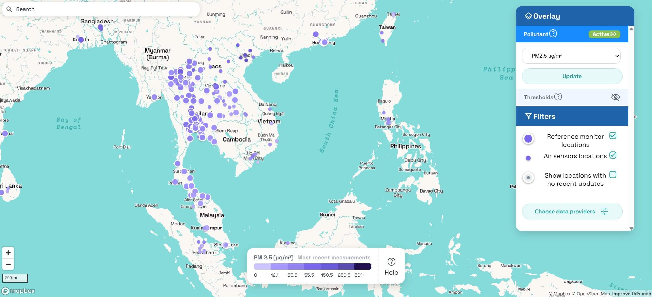Click the Help question mark icon

point(391,262)
